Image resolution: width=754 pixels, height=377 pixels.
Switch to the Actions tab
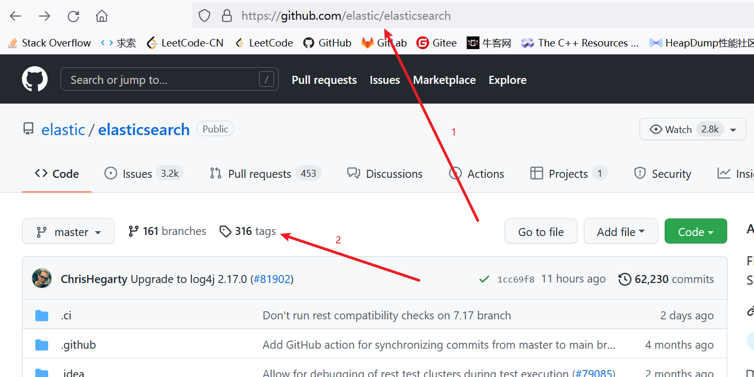point(476,174)
